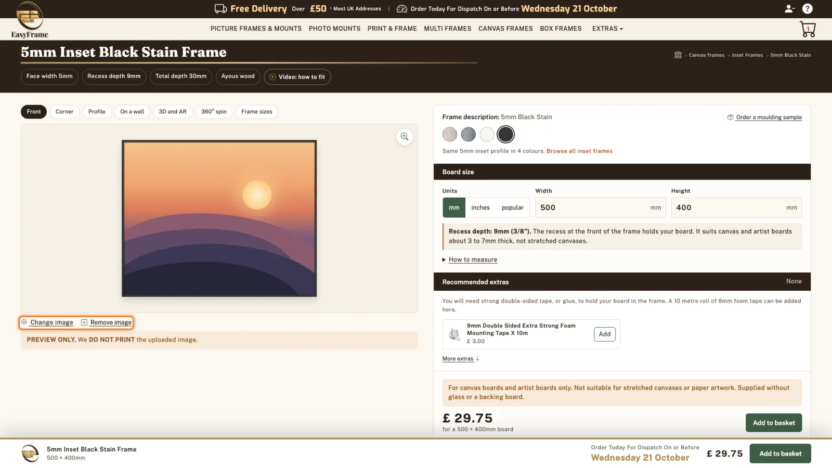Open the 360° spin view
The height and width of the screenshot is (468, 832).
214,112
